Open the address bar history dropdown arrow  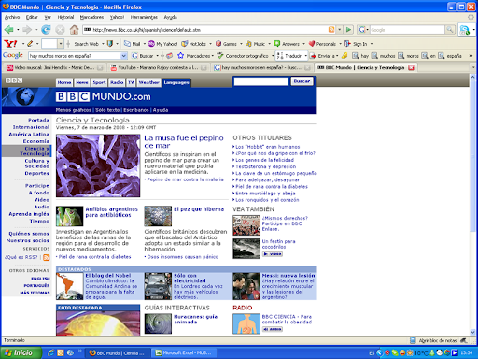pos(340,30)
